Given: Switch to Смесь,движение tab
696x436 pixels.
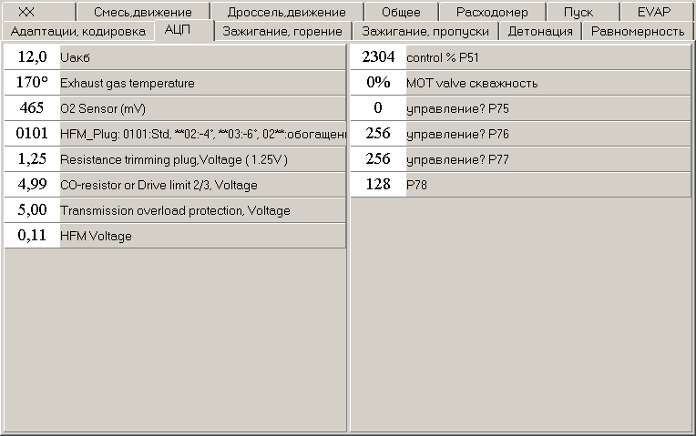Looking at the screenshot, I should coord(143,12).
